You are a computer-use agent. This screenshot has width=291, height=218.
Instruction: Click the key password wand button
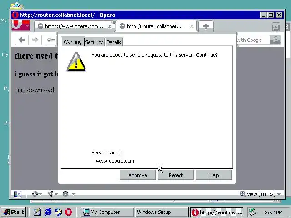51,40
